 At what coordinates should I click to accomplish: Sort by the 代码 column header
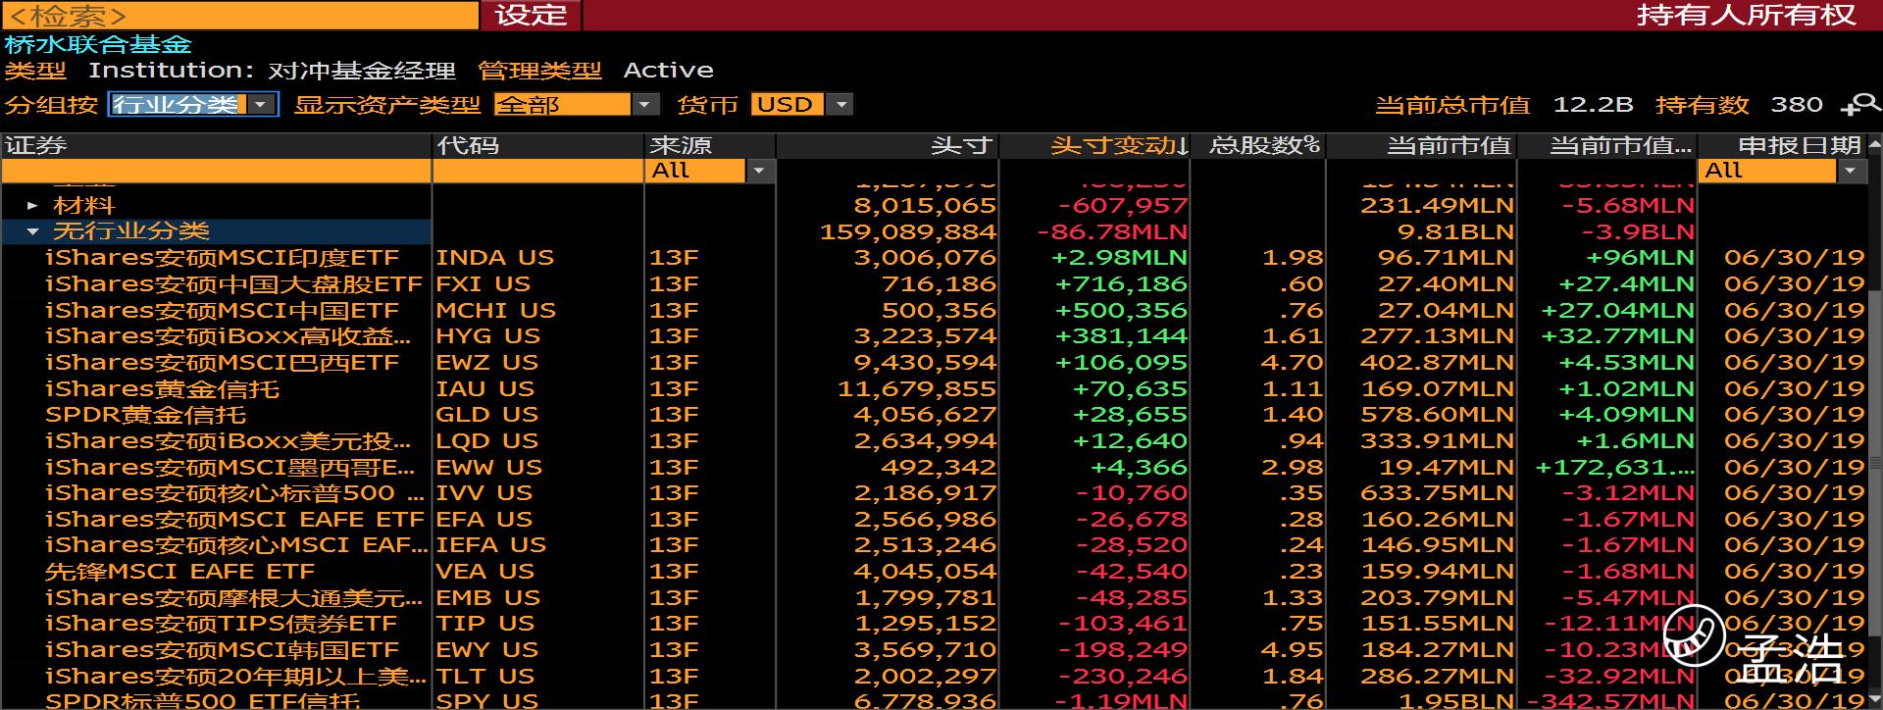(x=538, y=146)
